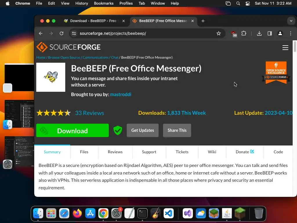The height and width of the screenshot is (223, 297).
Task: Open the 33 Reviews link
Action: coord(90,113)
